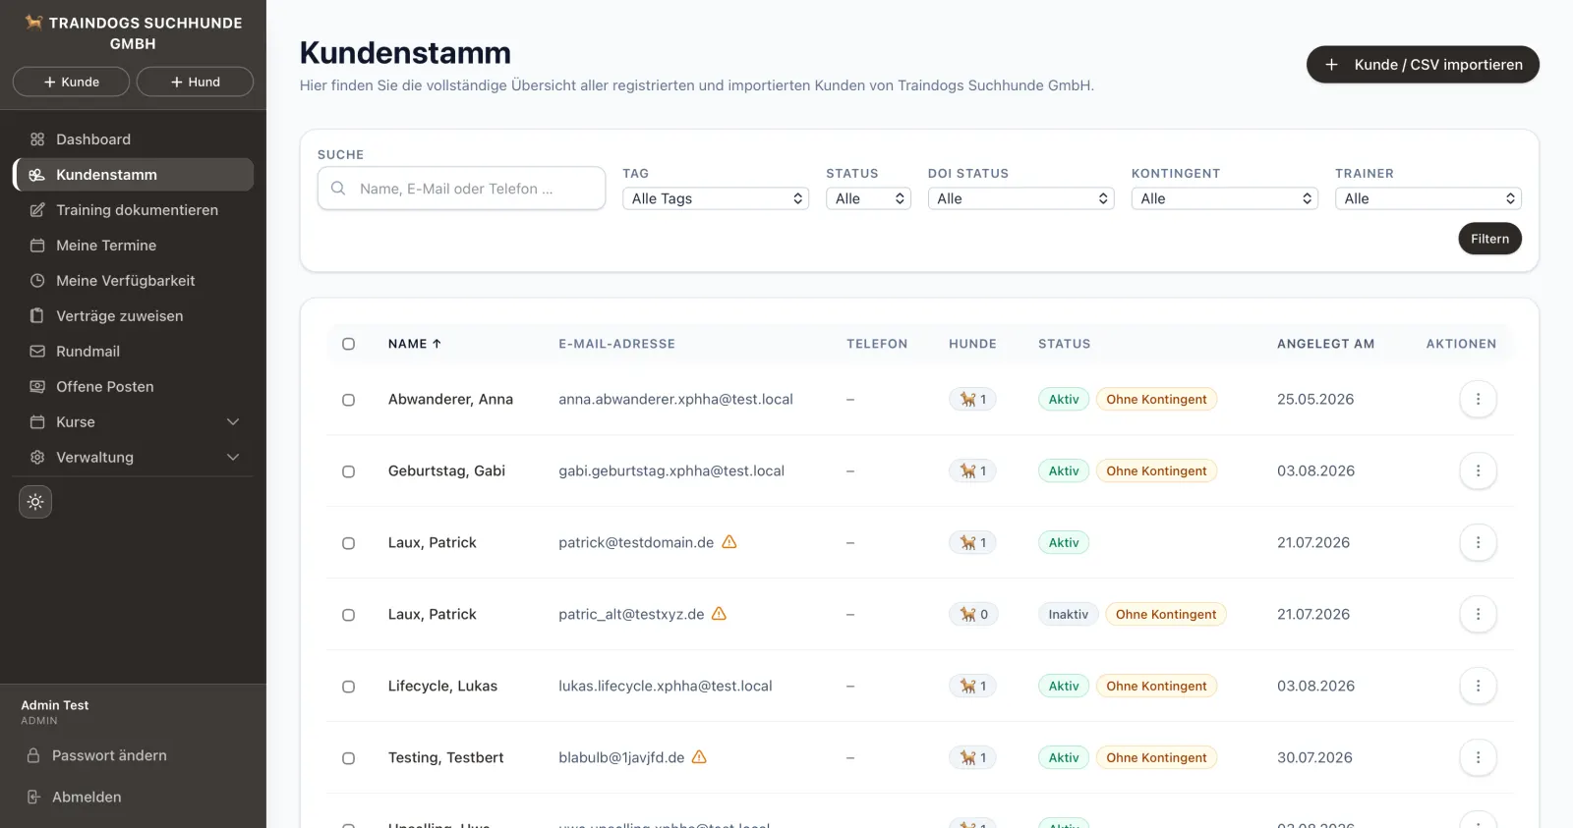Screen dimensions: 1573x828
Task: Click warning icon next to blabulb@1javjfd.de
Action: coord(699,757)
